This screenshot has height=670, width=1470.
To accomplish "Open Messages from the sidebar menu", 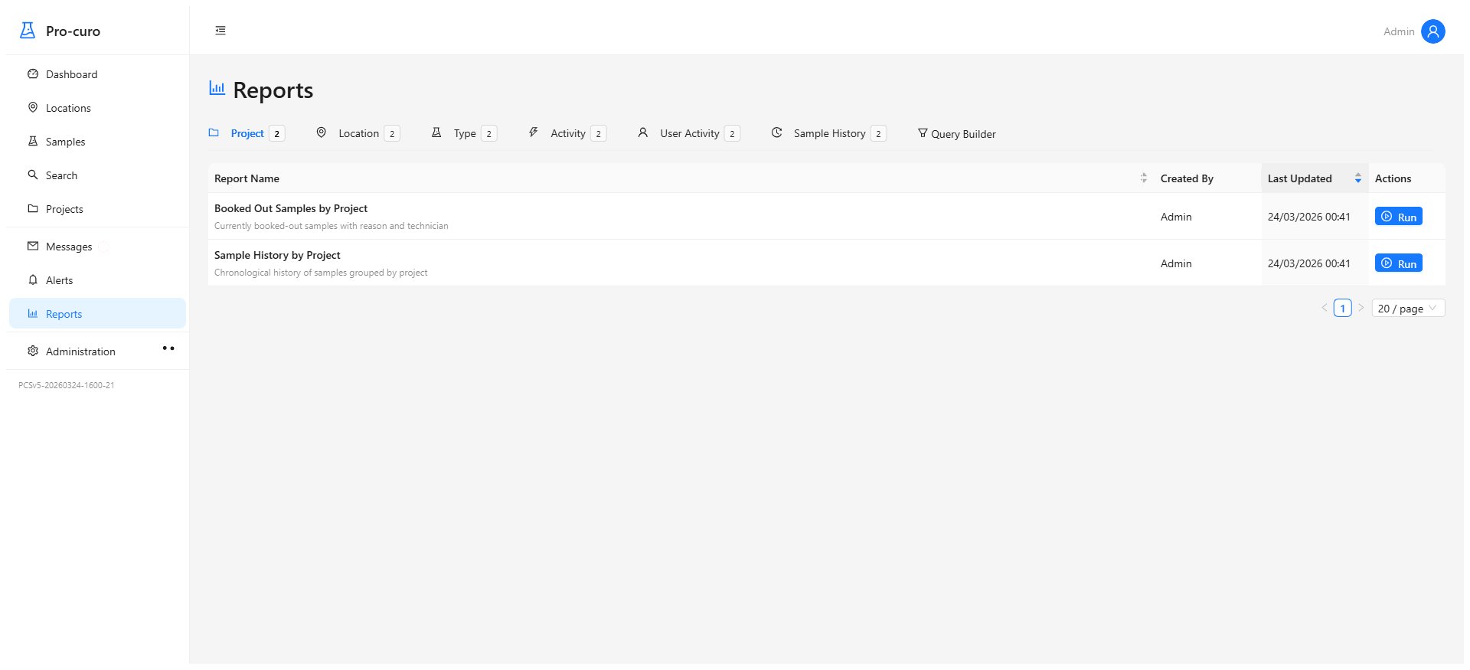I will pos(97,247).
